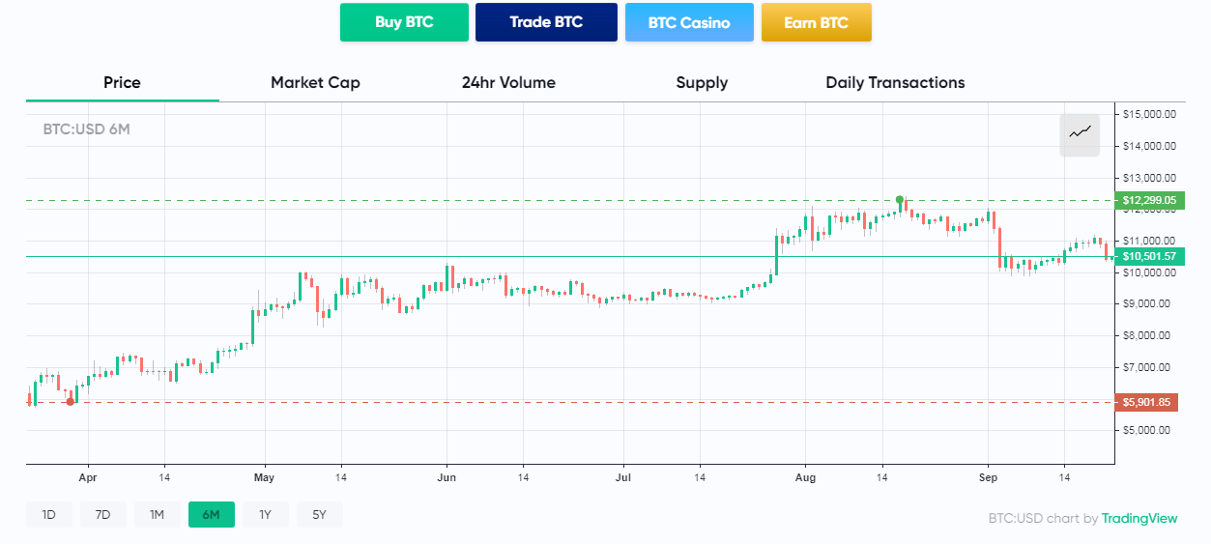Click the red low-price marker dot
Image resolution: width=1211 pixels, height=544 pixels.
70,401
